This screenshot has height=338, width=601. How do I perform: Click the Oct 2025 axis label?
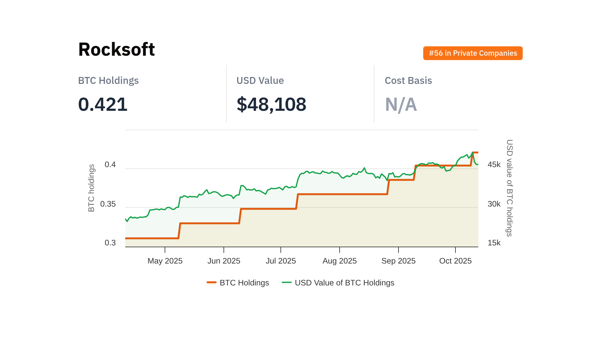click(x=455, y=261)
